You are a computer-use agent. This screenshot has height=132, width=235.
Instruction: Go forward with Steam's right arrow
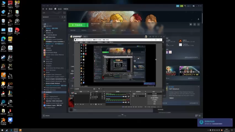tap(46, 9)
